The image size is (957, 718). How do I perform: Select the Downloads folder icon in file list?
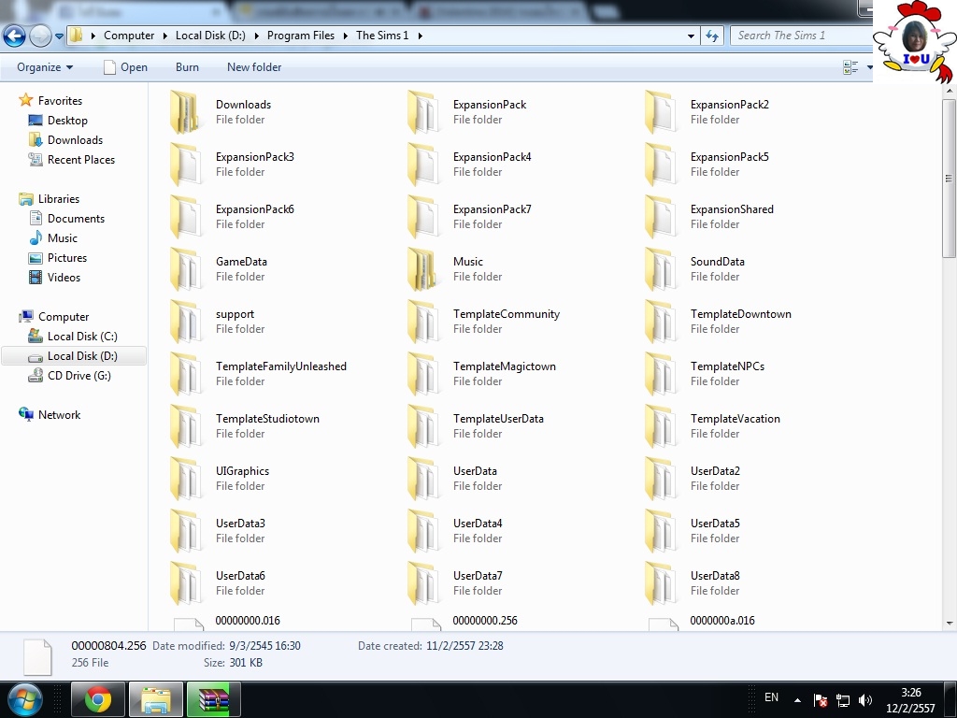186,112
